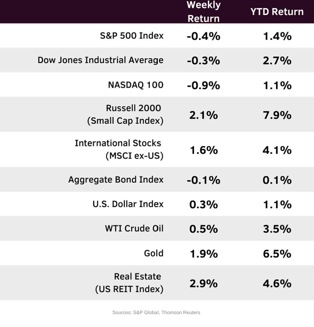Click Russell 2000 YTD return 7.9%
The width and height of the screenshot is (314, 327).
click(x=277, y=115)
